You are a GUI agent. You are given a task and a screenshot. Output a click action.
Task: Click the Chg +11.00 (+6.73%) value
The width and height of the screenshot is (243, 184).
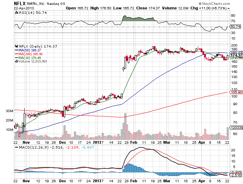coord(208,8)
